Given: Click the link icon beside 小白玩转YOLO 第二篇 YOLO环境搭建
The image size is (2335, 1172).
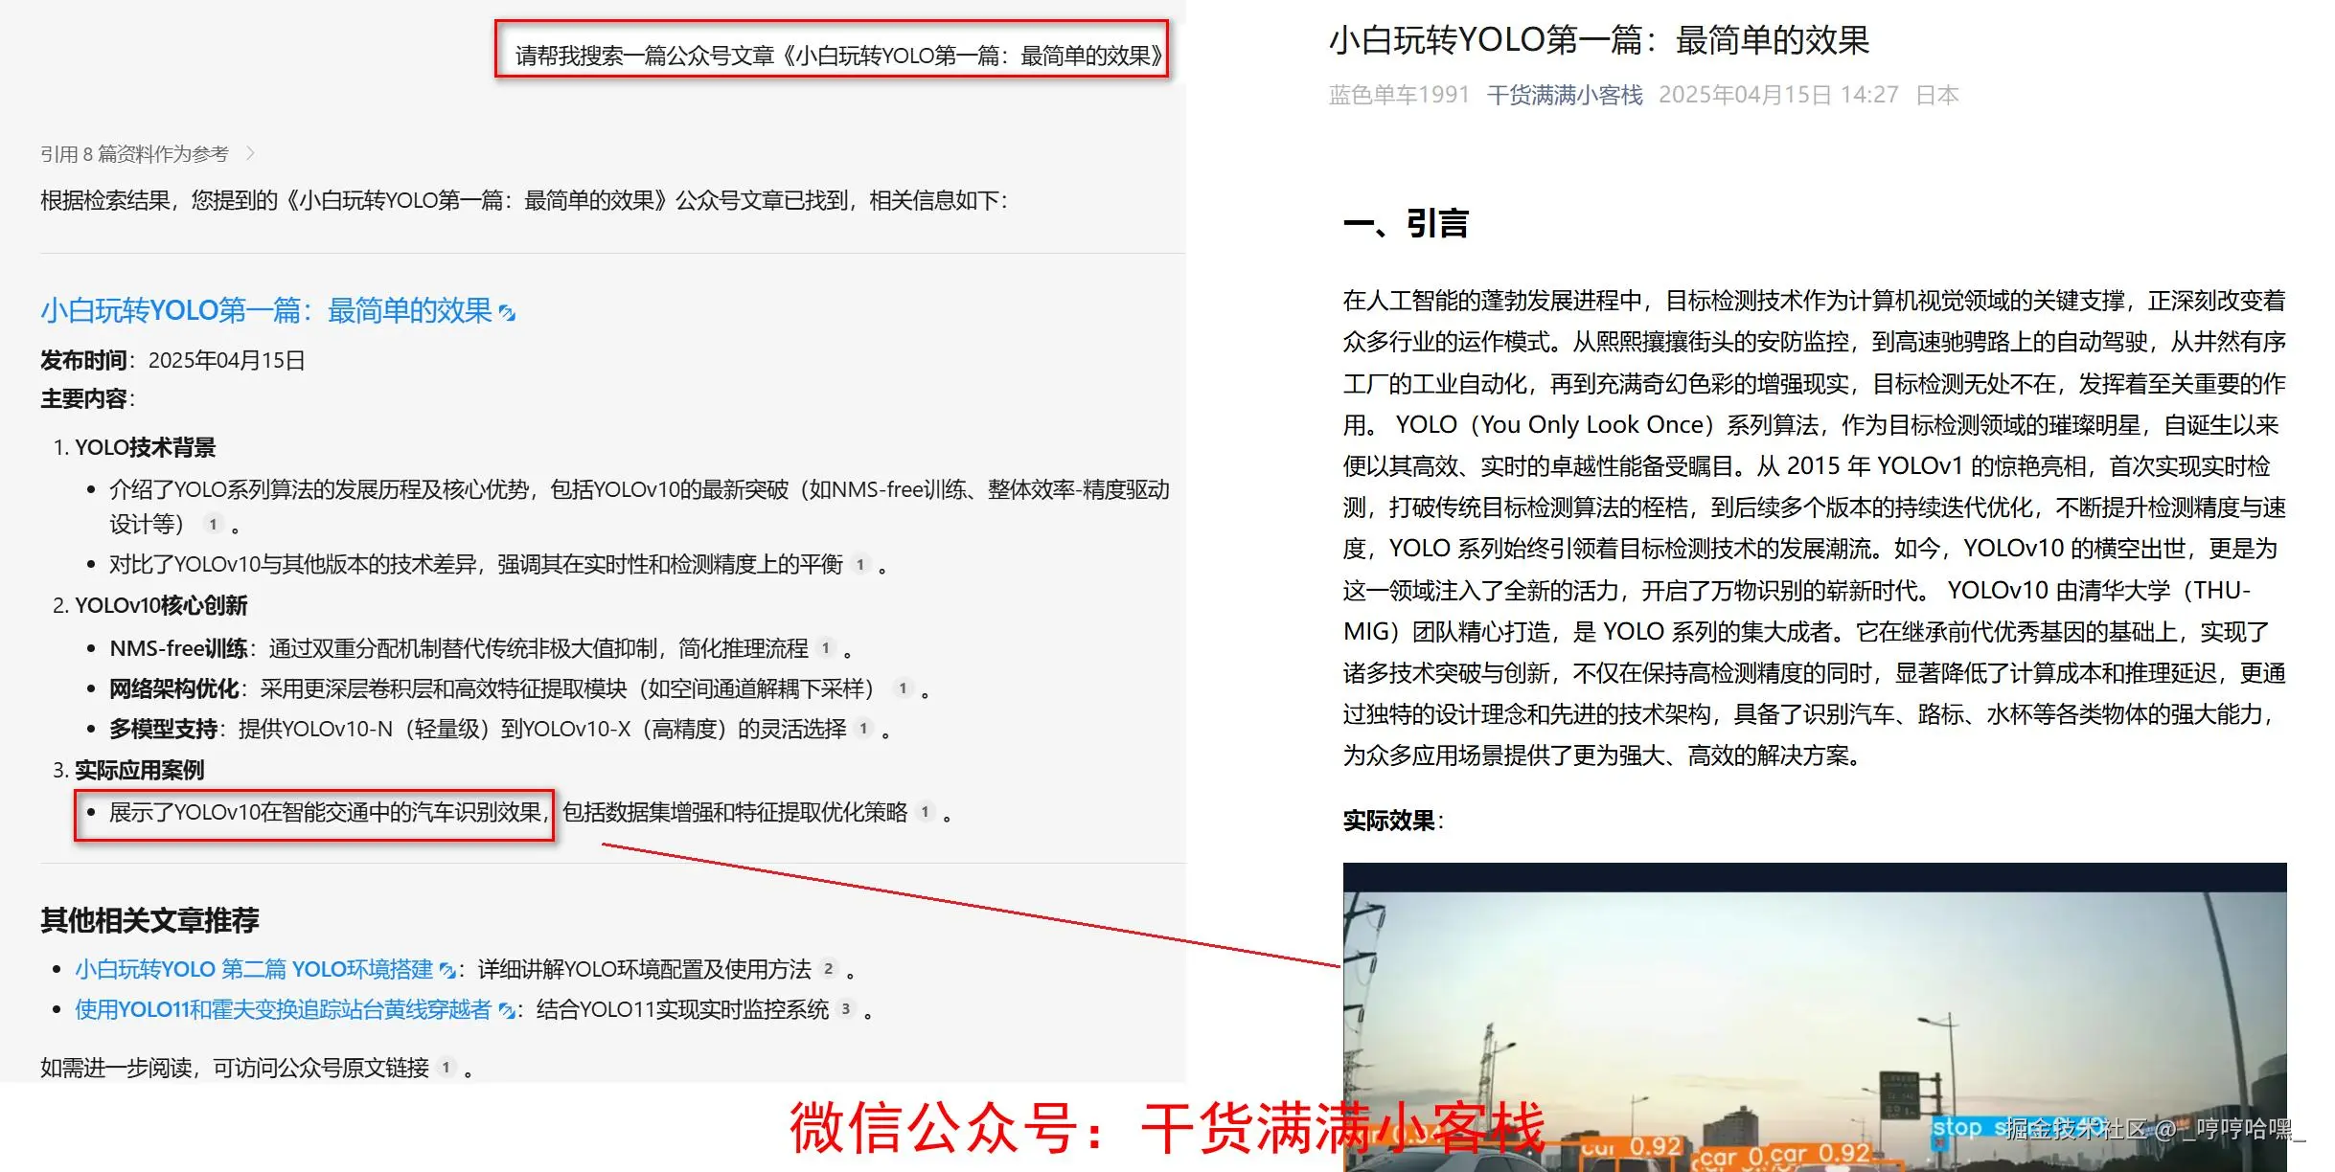Looking at the screenshot, I should click(446, 969).
